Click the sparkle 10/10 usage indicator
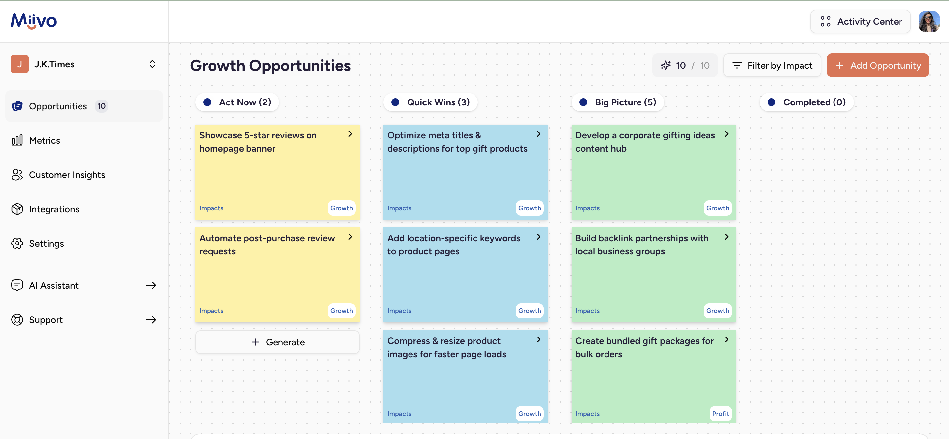Viewport: 949px width, 439px height. (685, 65)
